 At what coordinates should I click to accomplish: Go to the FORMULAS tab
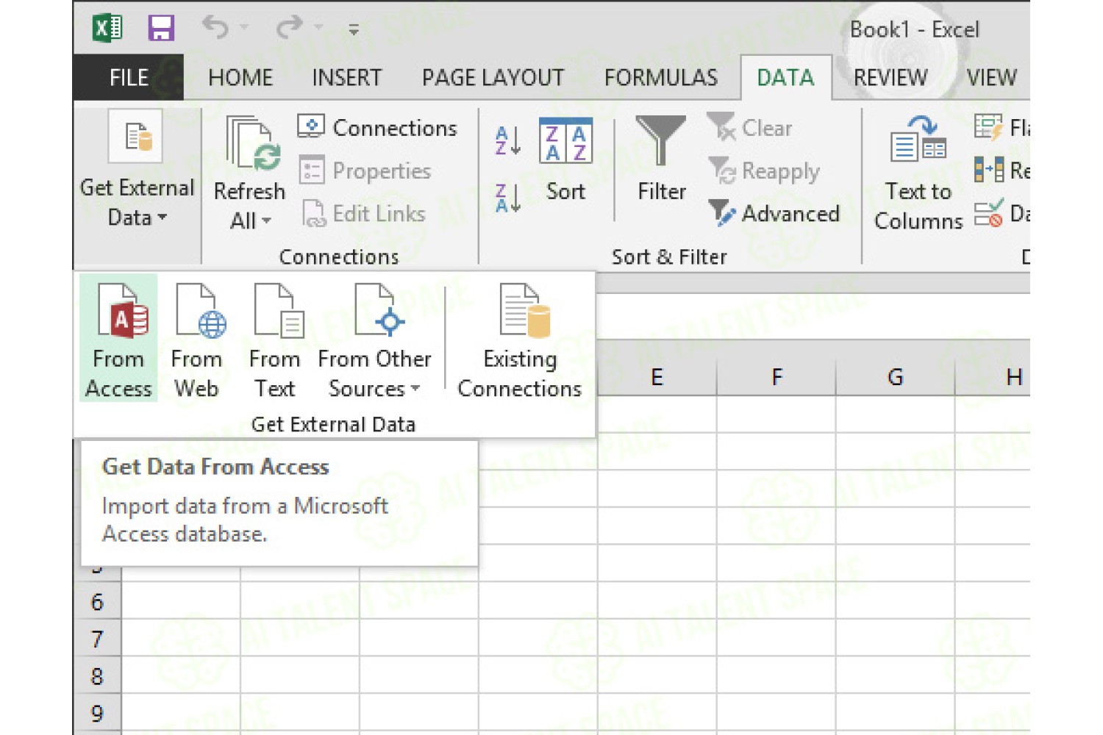(660, 77)
